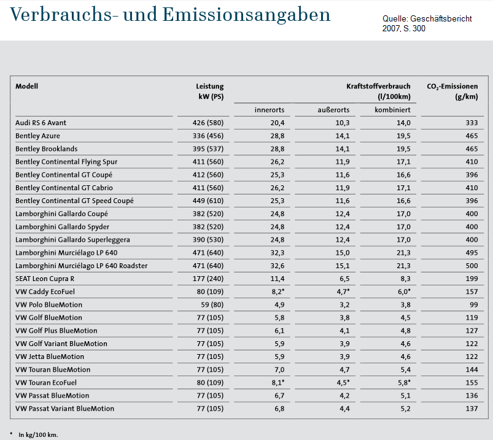493x440 pixels.
Task: Select the 'kombiniert' sub-header
Action: pyautogui.click(x=392, y=110)
